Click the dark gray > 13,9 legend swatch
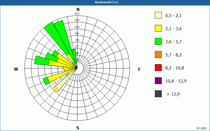The height and width of the screenshot is (131, 210). pos(158,94)
